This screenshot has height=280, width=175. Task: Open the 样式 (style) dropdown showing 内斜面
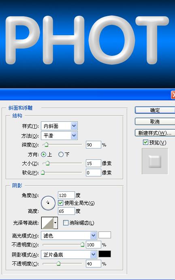59,126
